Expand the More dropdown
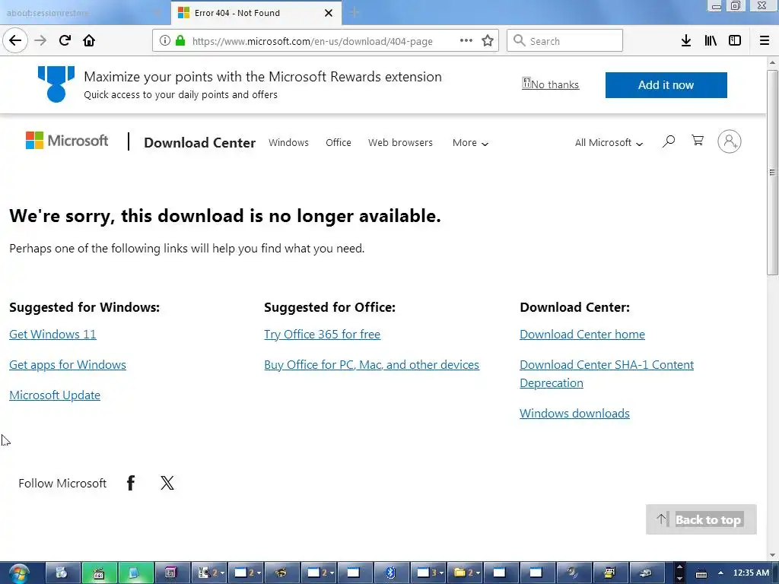779x584 pixels. coord(470,142)
